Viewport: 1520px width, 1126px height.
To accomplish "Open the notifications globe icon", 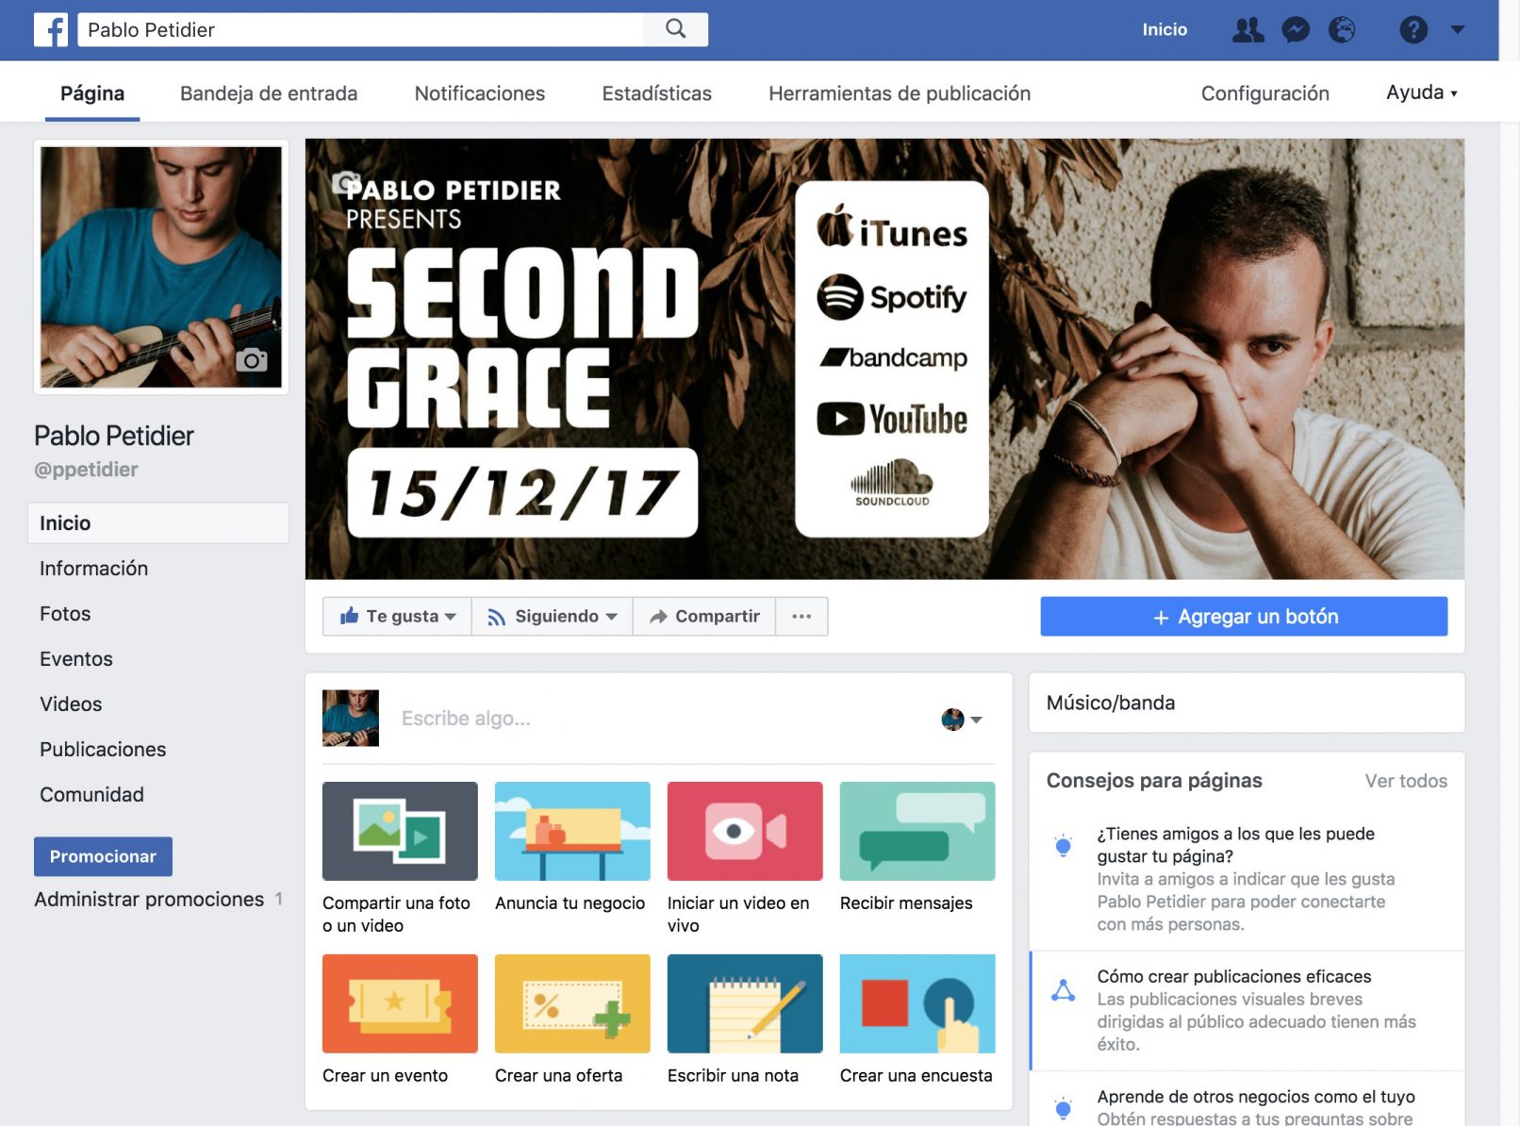I will click(x=1342, y=30).
